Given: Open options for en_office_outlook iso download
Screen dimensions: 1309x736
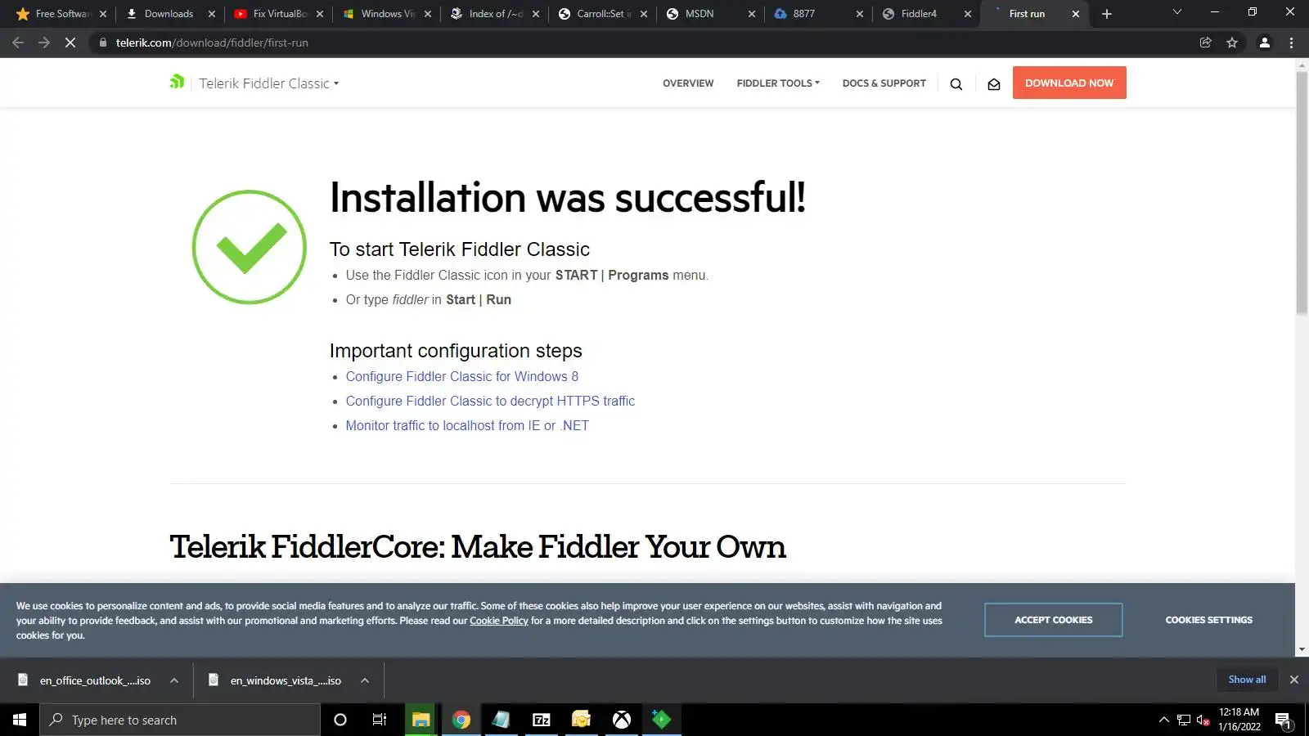Looking at the screenshot, I should (x=174, y=680).
